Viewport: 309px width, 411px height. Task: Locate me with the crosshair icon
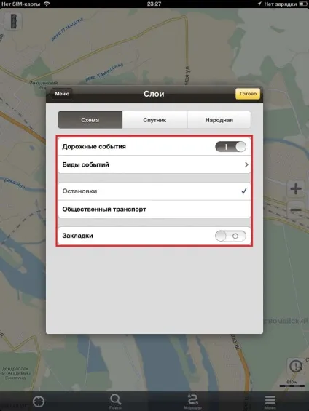pyautogui.click(x=39, y=402)
